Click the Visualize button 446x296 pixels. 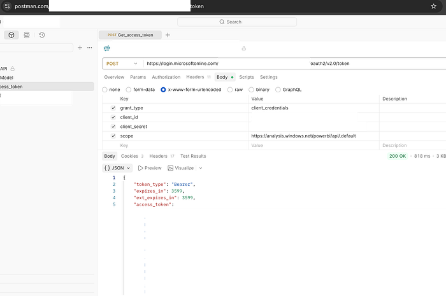click(180, 168)
